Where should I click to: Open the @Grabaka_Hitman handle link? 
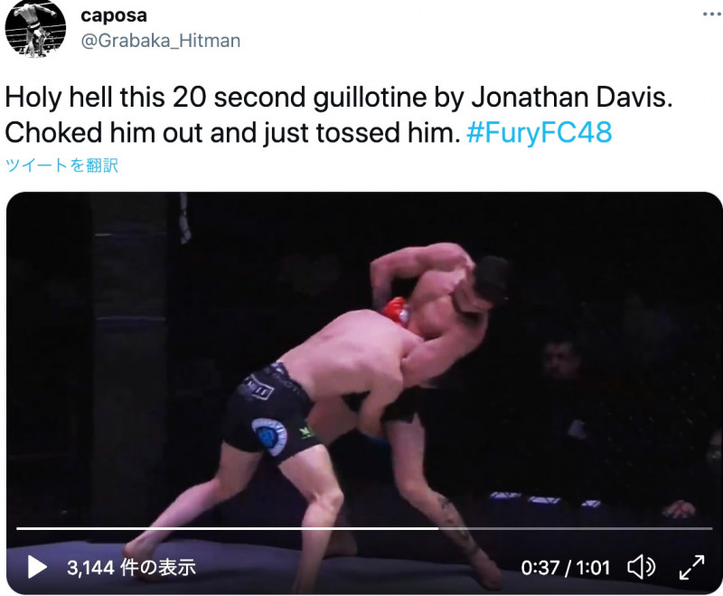(161, 41)
